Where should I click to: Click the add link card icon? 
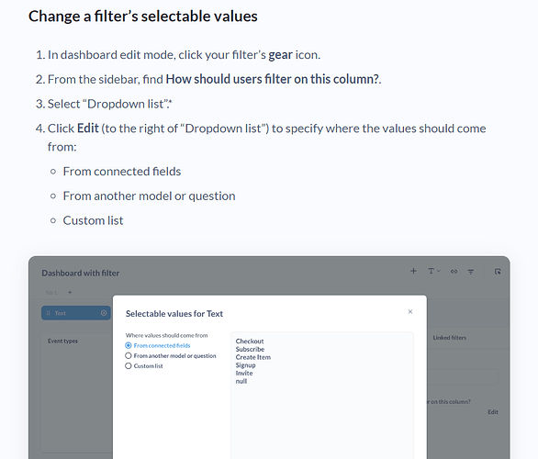coord(454,272)
